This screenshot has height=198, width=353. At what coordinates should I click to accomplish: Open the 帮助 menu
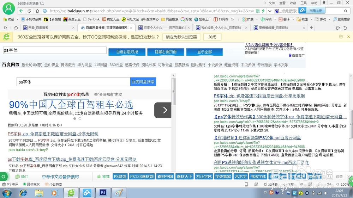click(314, 3)
